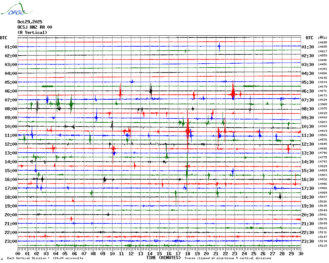Viewport: 329px width, 263px height.
Task: Select the 09:00 hour label
Action: pos(11,117)
